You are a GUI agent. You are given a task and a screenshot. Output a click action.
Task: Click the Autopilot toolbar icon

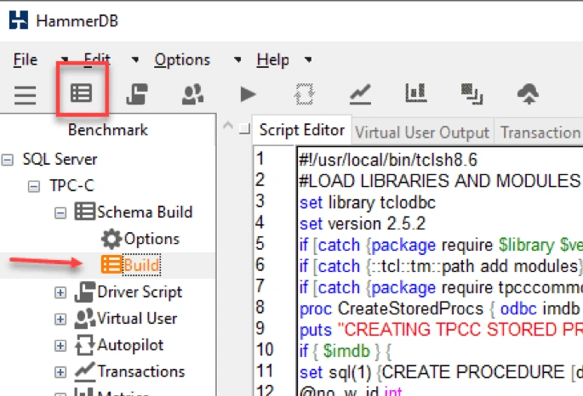point(304,93)
